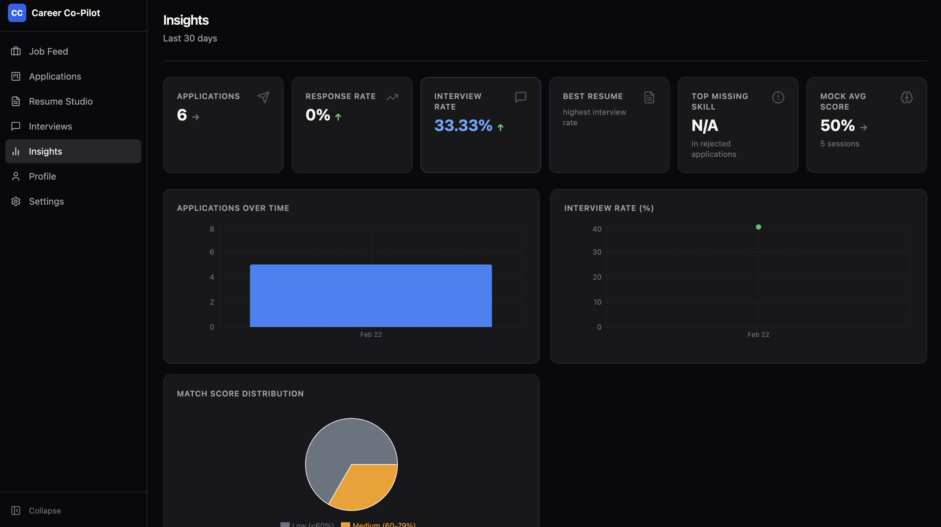Click the chat bubble icon in Interview Rate card
The height and width of the screenshot is (527, 941).
[520, 97]
